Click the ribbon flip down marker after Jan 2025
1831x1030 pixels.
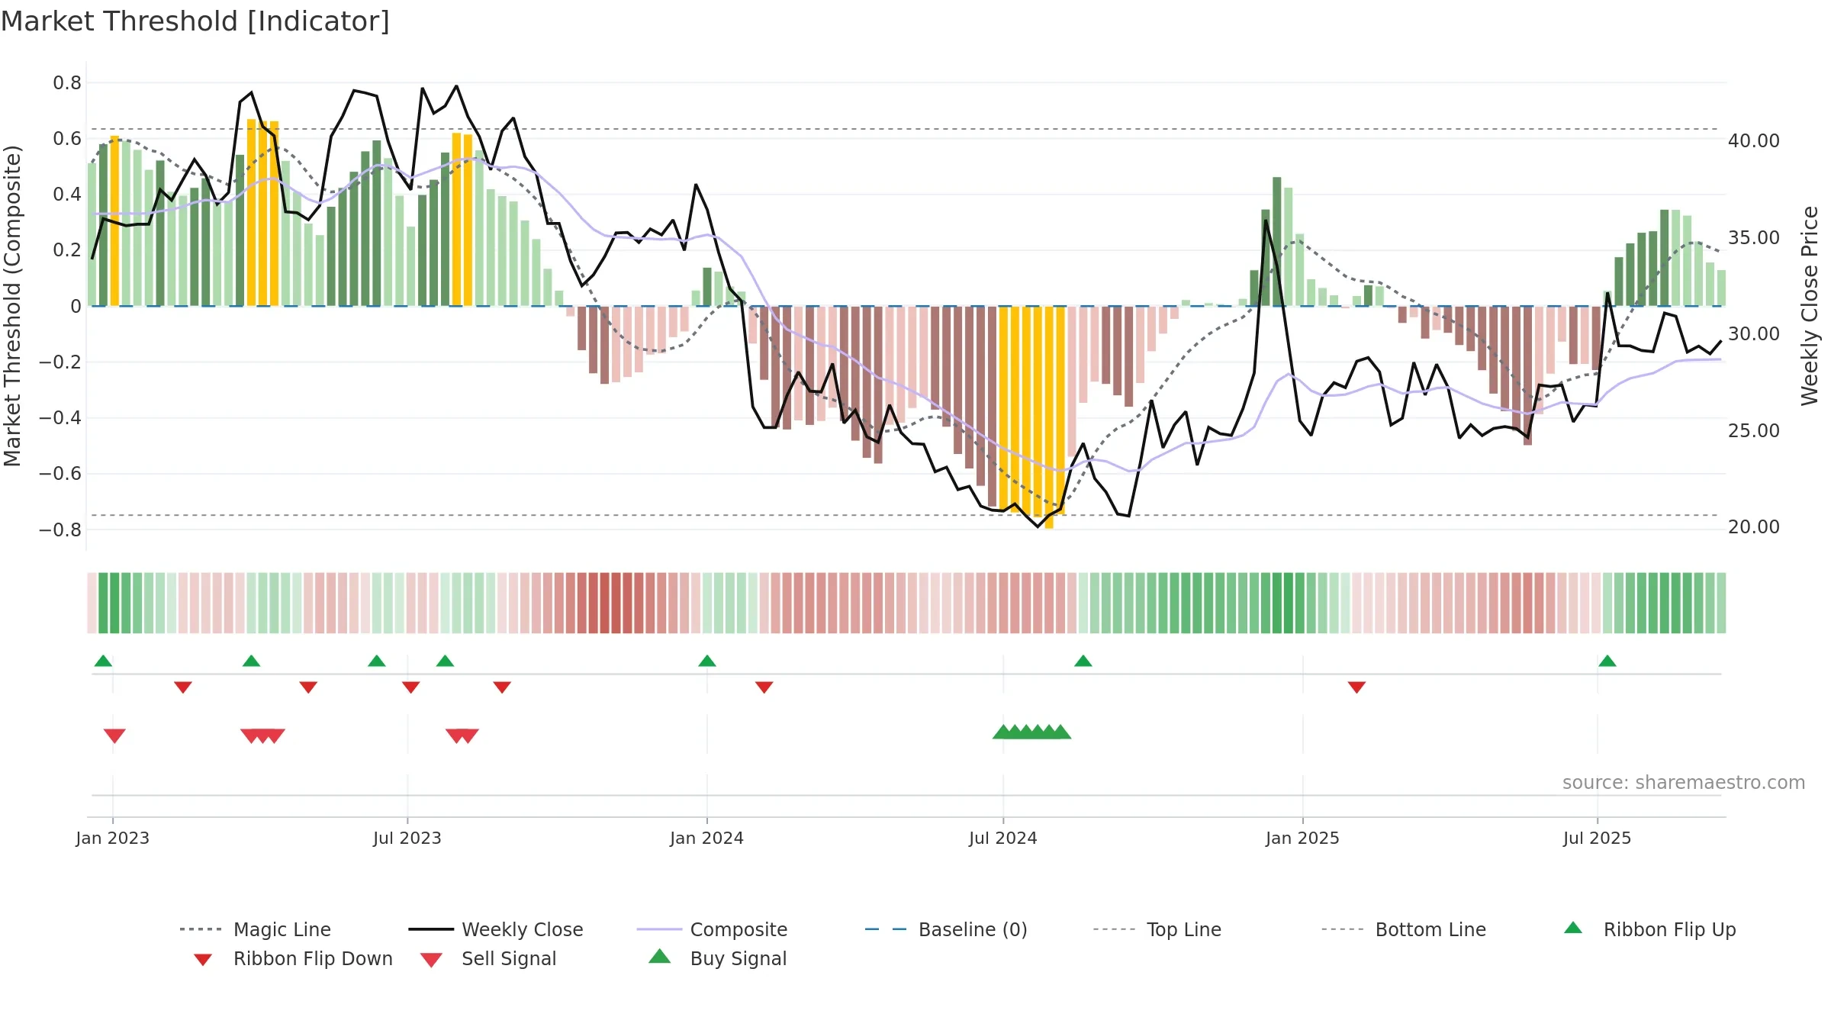click(x=1356, y=687)
